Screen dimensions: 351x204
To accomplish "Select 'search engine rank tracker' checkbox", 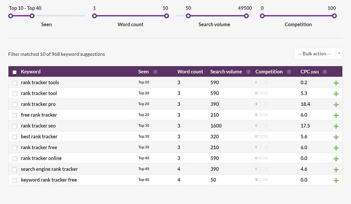I will [14, 169].
